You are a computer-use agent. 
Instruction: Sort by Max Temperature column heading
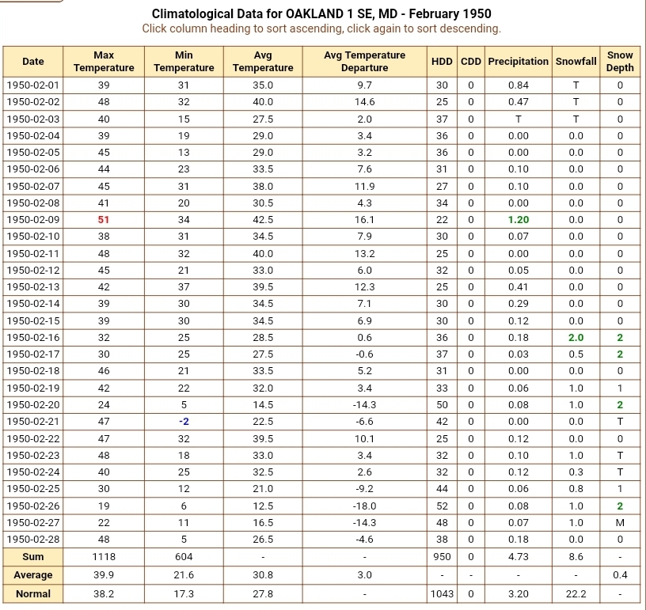click(x=104, y=62)
